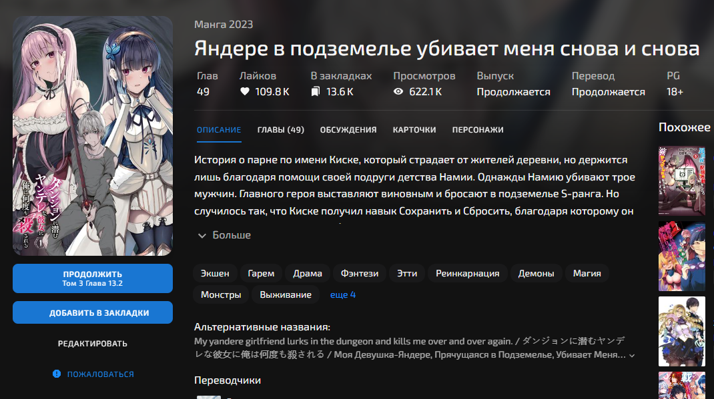Viewport: 714px width, 399px height.
Task: Click the 622.1 K views count
Action: click(x=425, y=92)
